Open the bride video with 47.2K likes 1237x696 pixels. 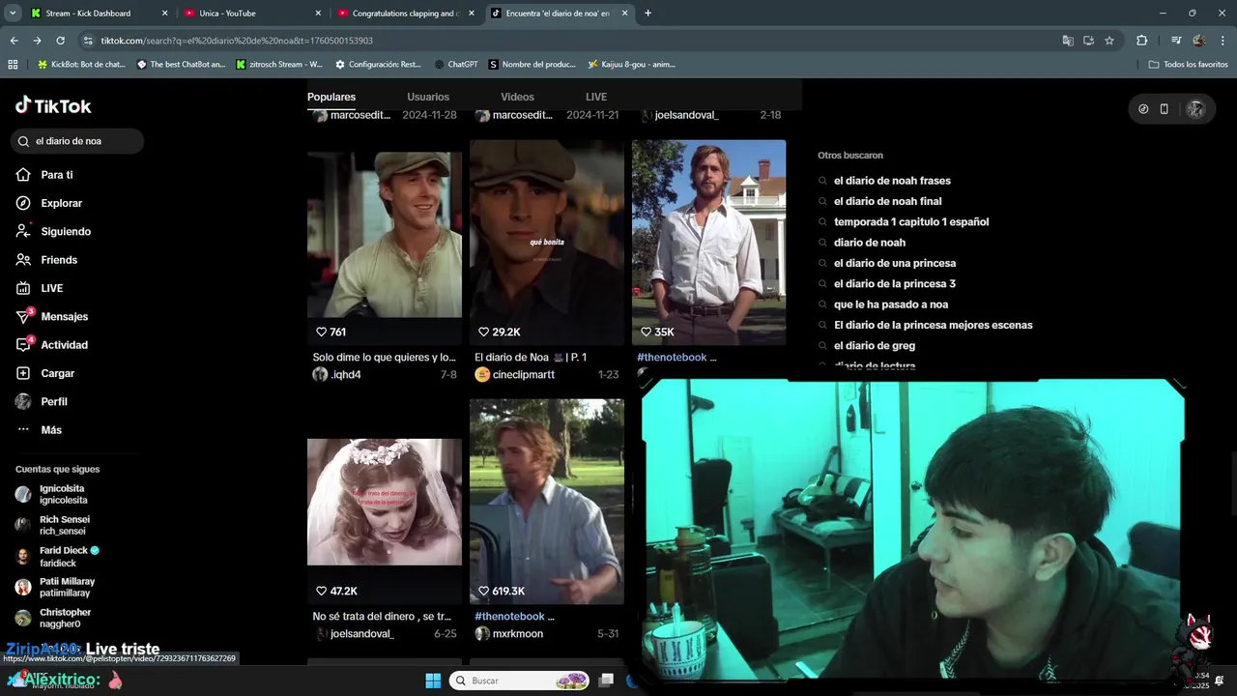[385, 502]
